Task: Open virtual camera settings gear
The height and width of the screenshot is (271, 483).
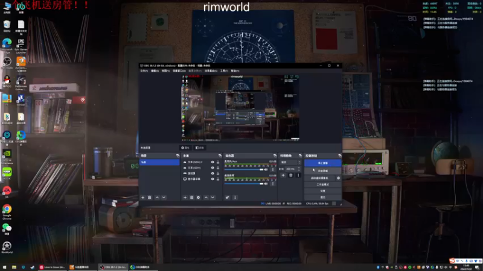Action: 338,178
